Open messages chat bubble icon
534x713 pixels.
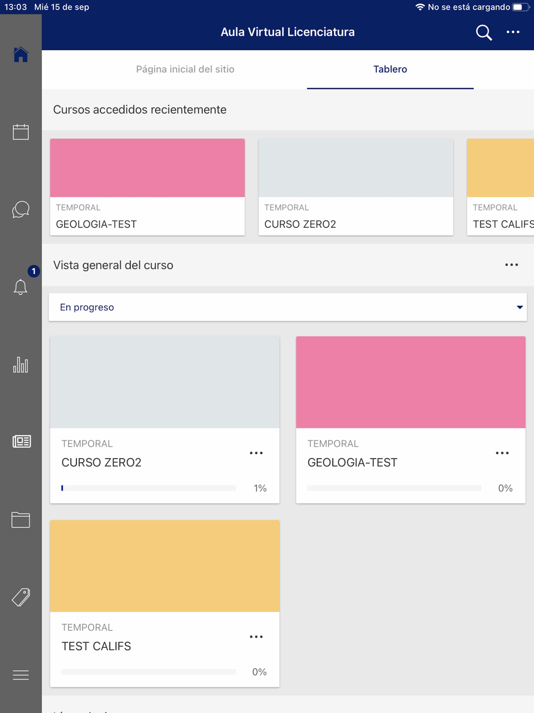[x=21, y=210]
